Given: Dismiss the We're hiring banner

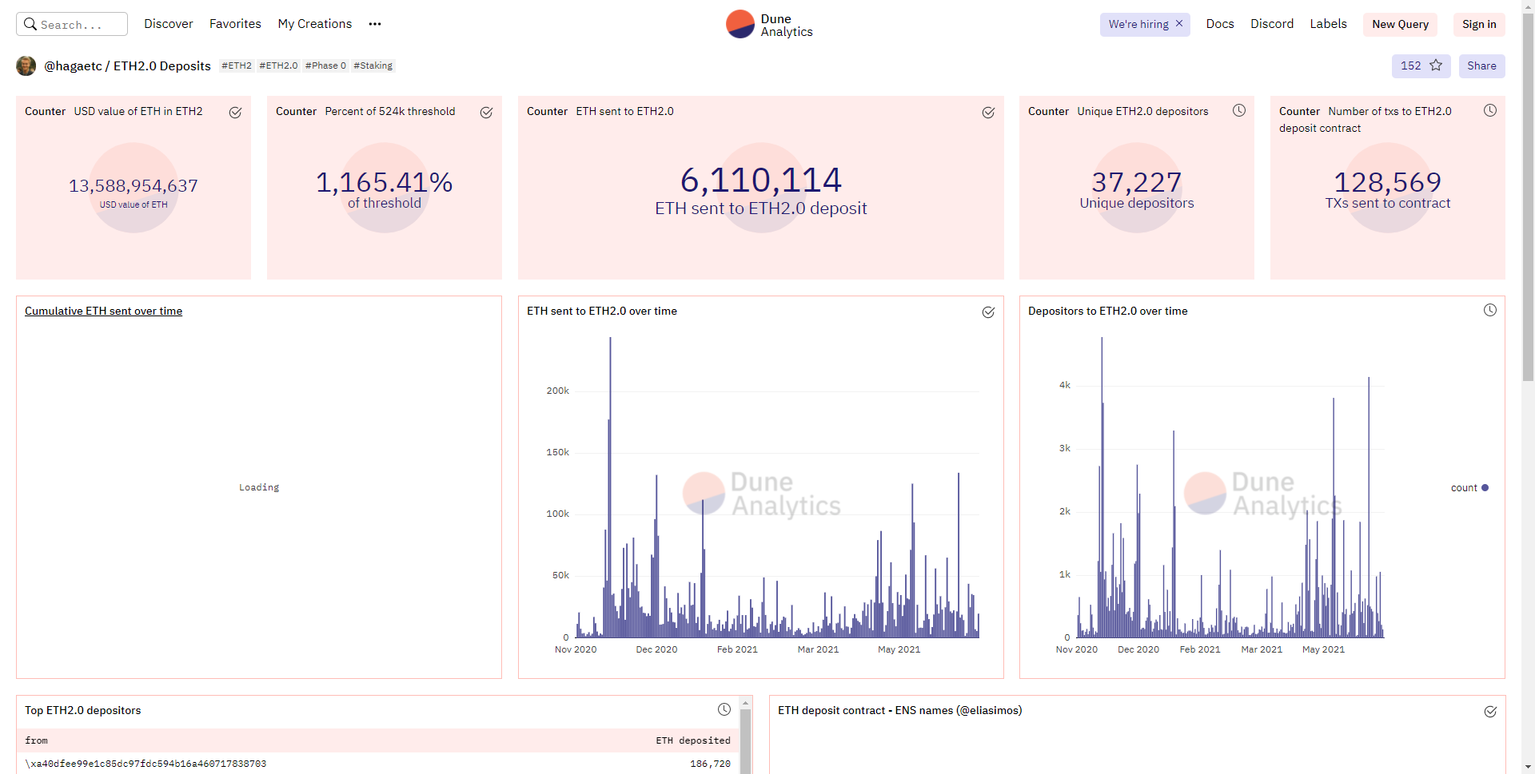Looking at the screenshot, I should pyautogui.click(x=1179, y=24).
